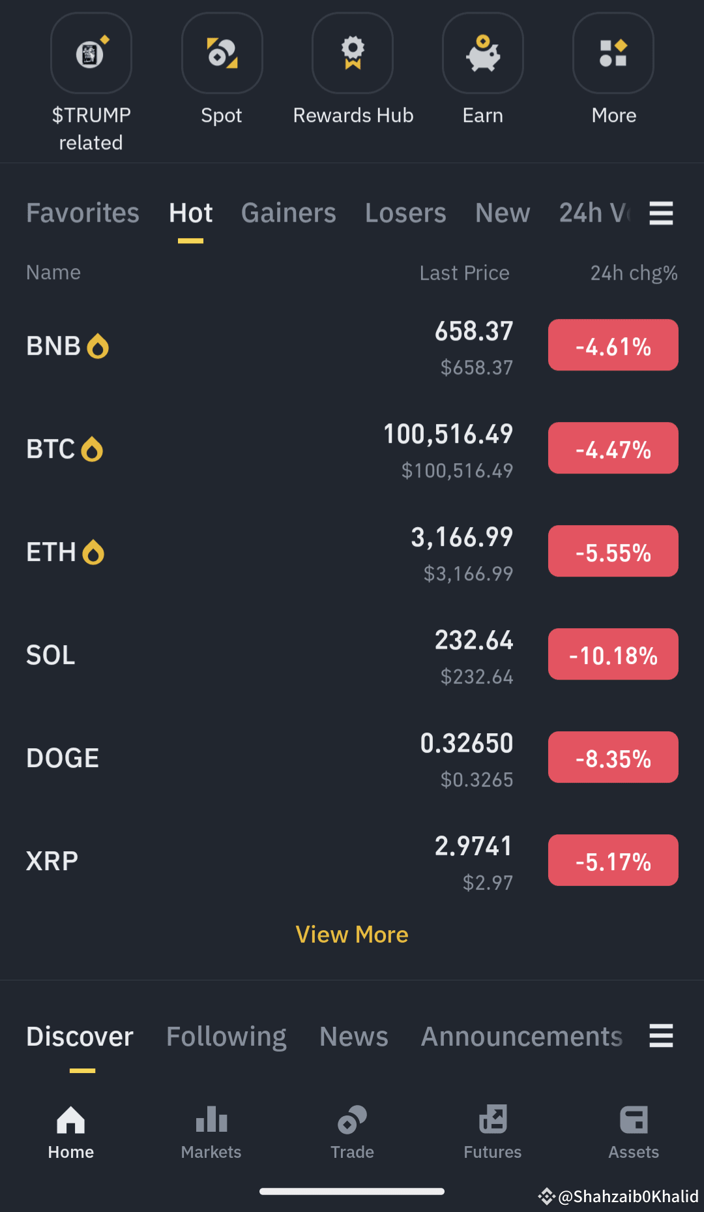Expand the Discover section list menu
The image size is (704, 1212).
click(661, 1036)
